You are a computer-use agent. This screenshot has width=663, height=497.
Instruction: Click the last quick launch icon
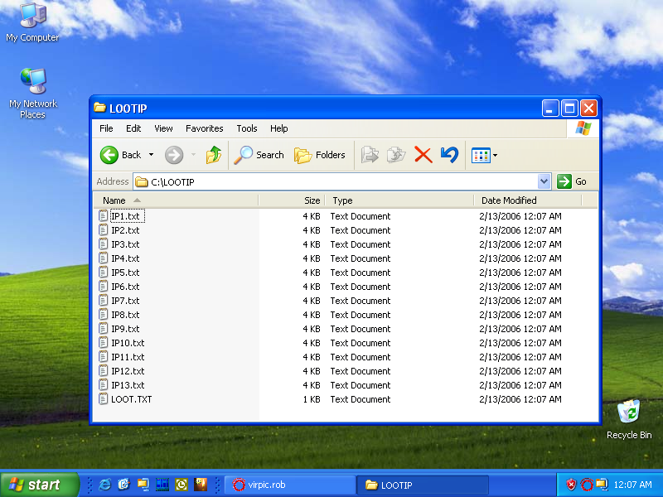coord(201,485)
